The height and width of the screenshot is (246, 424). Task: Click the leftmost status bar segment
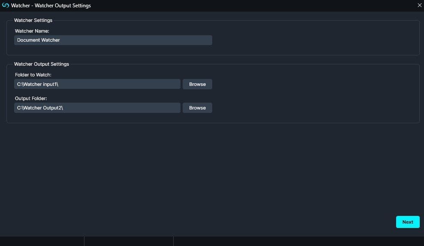point(42,241)
